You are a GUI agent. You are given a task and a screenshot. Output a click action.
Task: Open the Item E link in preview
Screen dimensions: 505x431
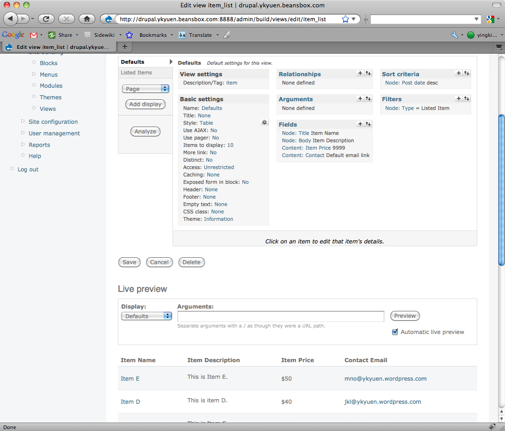[x=130, y=378]
